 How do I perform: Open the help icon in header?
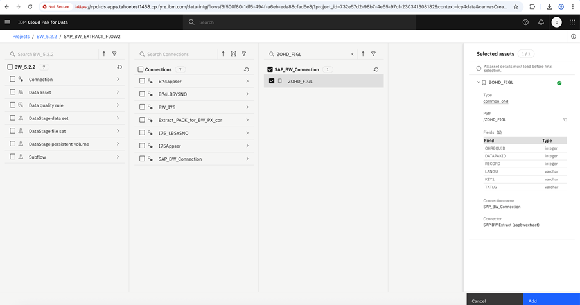click(x=525, y=22)
